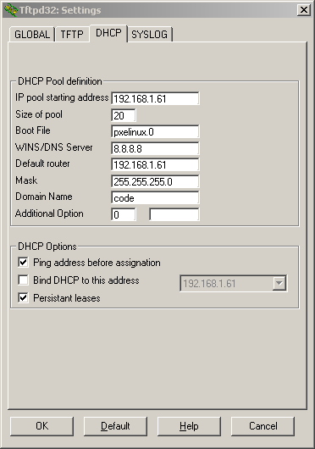Enable Bind DHCP to this address
Viewport: 315px width, 449px height.
point(23,280)
